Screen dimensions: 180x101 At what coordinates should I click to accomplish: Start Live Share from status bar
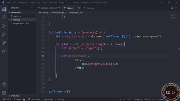[x=34, y=99]
